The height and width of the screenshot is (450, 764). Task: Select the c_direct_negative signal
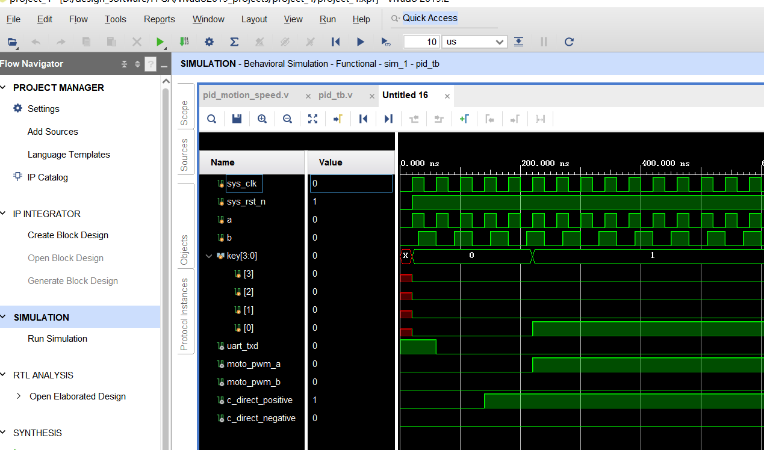coord(261,418)
